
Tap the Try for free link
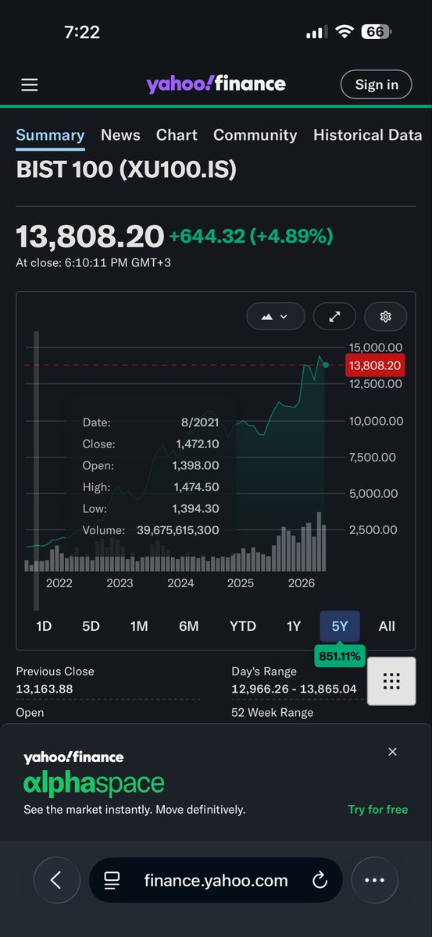[378, 810]
